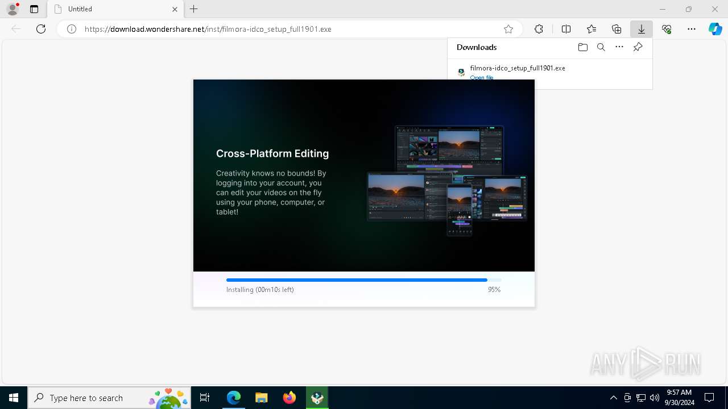This screenshot has height=409, width=728.
Task: Click the taskbar search box
Action: (109, 398)
